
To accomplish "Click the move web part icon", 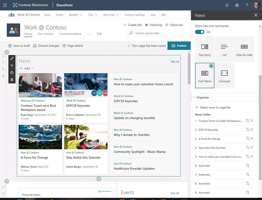I will (12, 65).
